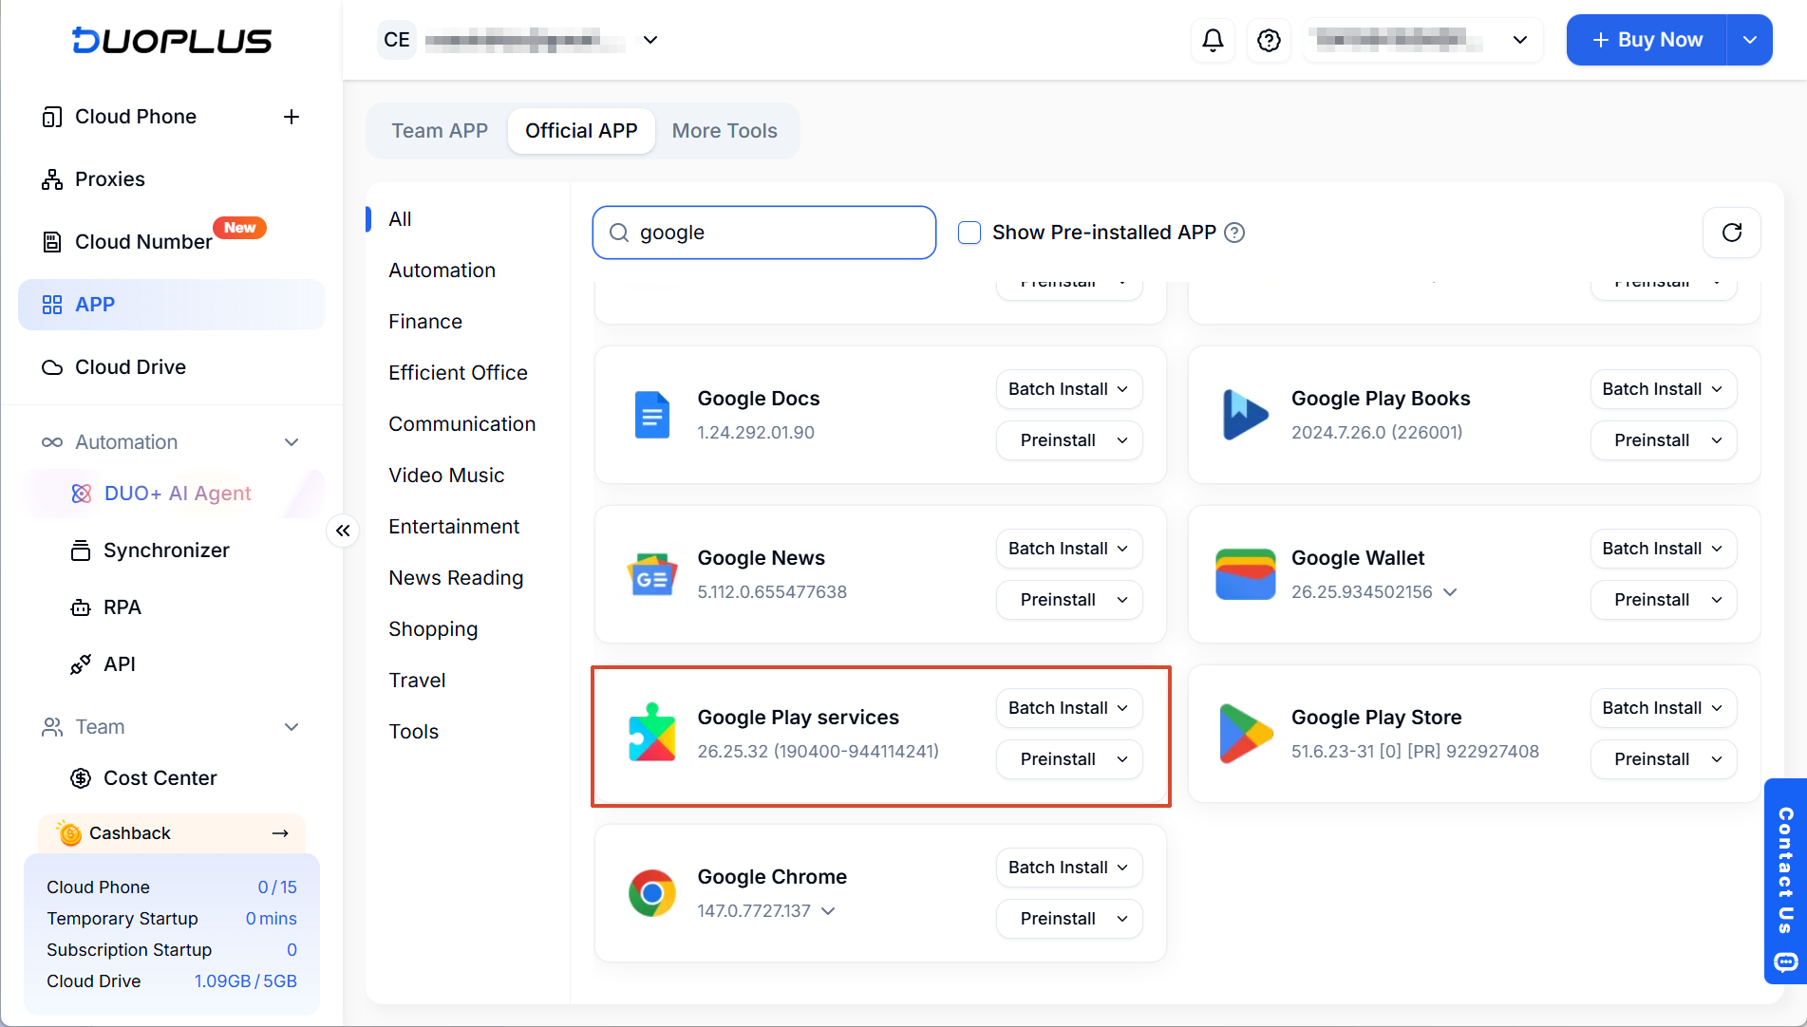
Task: Select the News Reading category
Action: [456, 578]
